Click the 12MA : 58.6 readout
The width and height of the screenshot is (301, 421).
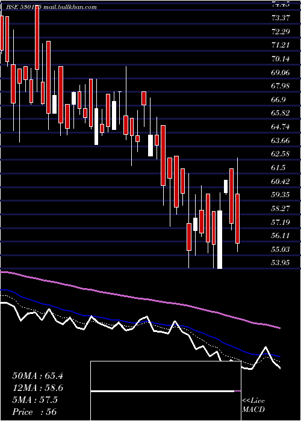37,388
